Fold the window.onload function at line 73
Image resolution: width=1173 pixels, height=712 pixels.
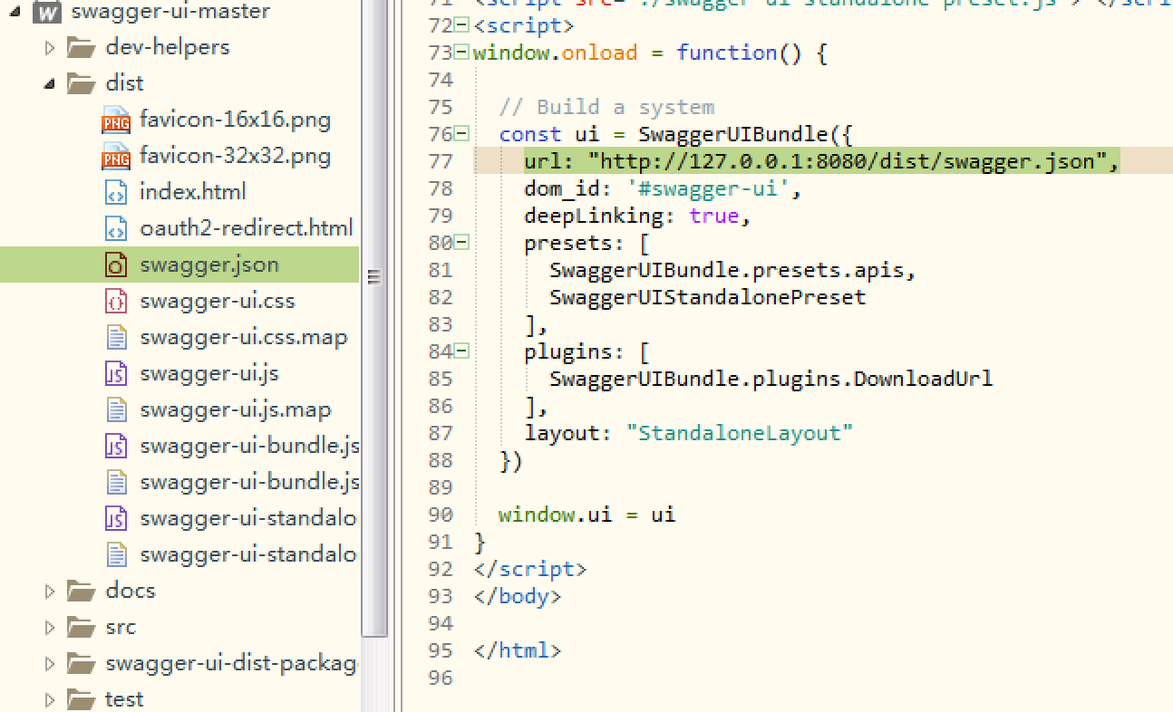(461, 53)
